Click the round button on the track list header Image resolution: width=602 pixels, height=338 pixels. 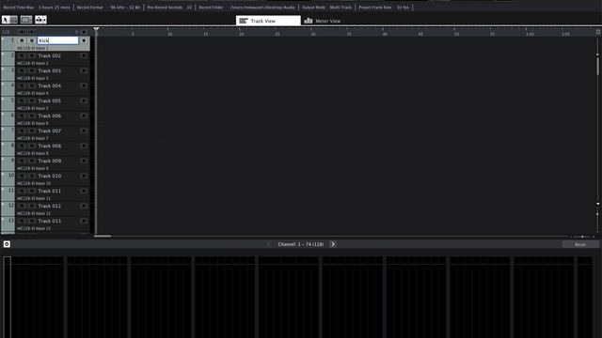84,32
